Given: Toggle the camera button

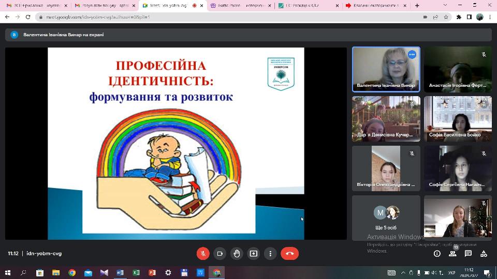Looking at the screenshot, I should [x=220, y=254].
